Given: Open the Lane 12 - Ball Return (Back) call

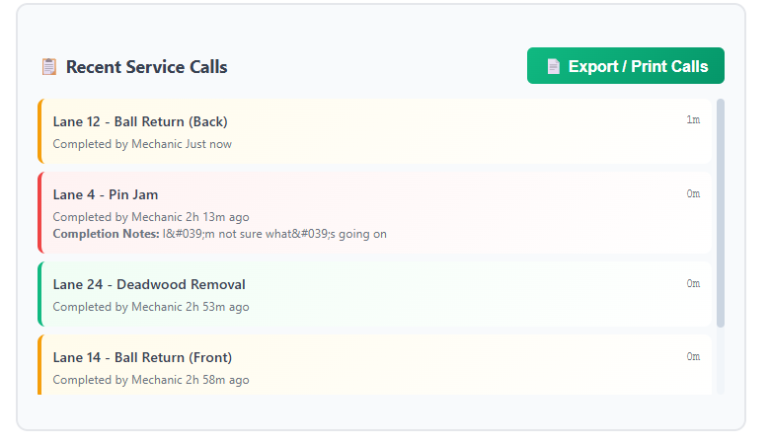Looking at the screenshot, I should (x=140, y=121).
